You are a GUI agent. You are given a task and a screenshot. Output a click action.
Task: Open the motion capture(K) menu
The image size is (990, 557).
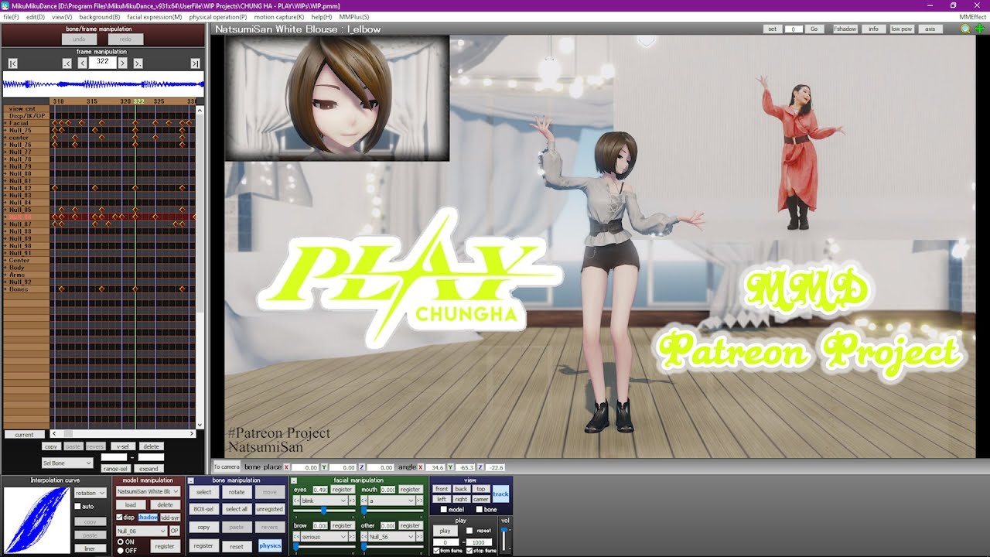tap(278, 16)
